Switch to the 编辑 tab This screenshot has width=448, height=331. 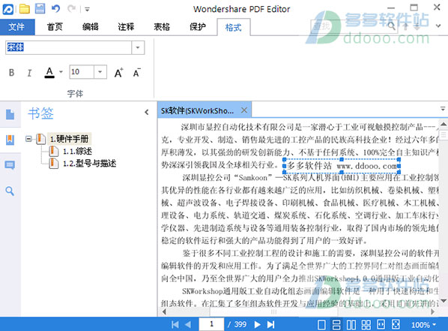tap(91, 27)
